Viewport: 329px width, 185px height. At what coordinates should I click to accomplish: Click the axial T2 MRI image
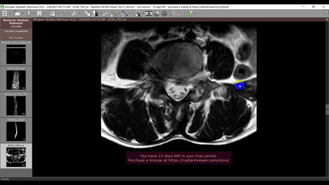[x=179, y=86]
